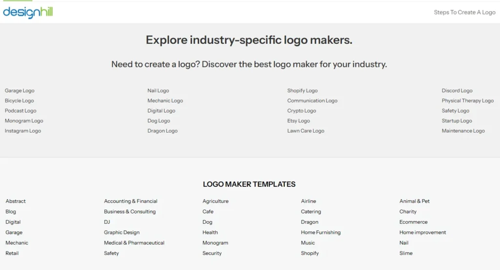Image resolution: width=500 pixels, height=270 pixels.
Task: Open Safety Logo maker
Action: click(456, 111)
